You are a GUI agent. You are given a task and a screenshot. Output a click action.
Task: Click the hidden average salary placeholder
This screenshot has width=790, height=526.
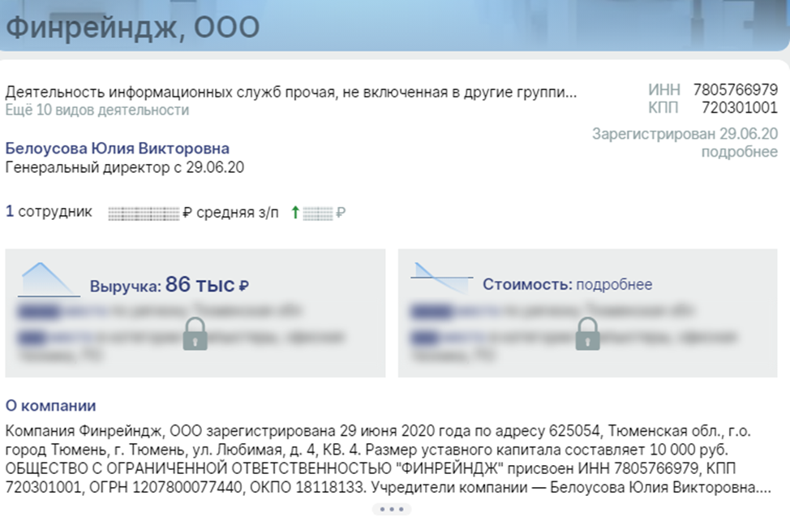144,213
